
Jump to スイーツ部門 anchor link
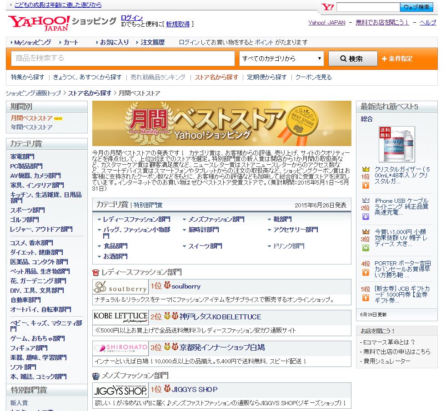[x=205, y=246]
